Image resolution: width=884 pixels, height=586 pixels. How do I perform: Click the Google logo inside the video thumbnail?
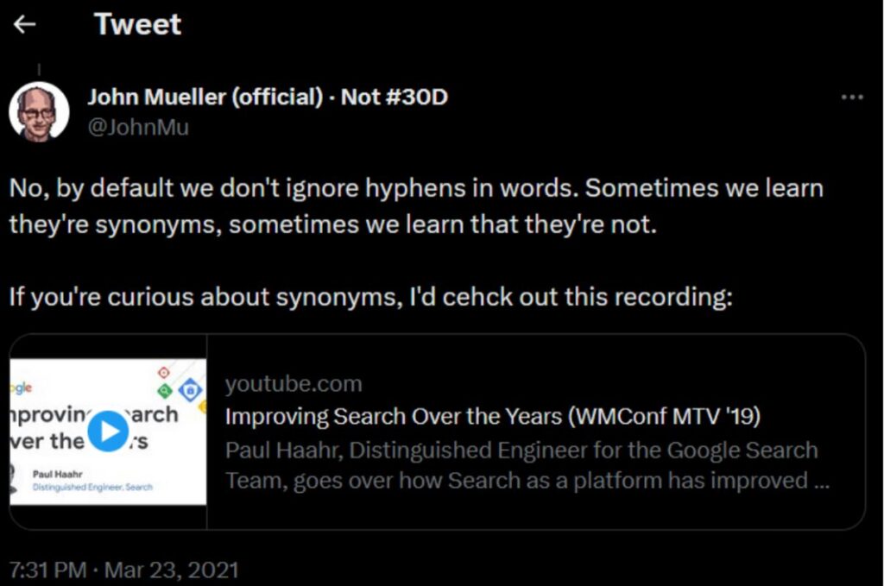click(x=20, y=388)
